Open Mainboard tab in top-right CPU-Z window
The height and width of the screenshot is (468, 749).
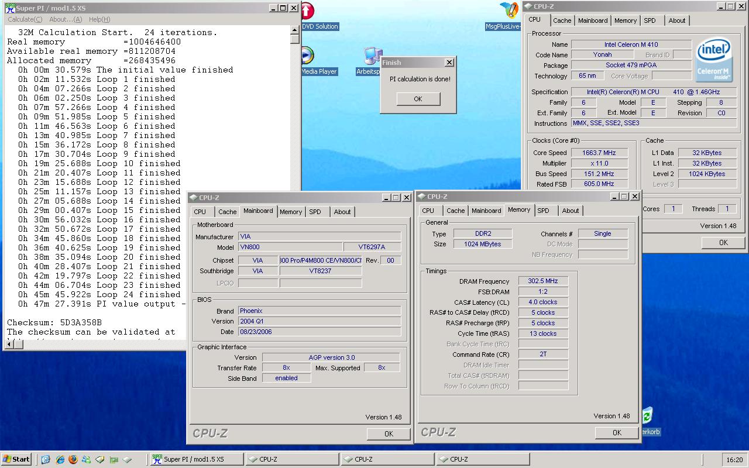pyautogui.click(x=593, y=20)
